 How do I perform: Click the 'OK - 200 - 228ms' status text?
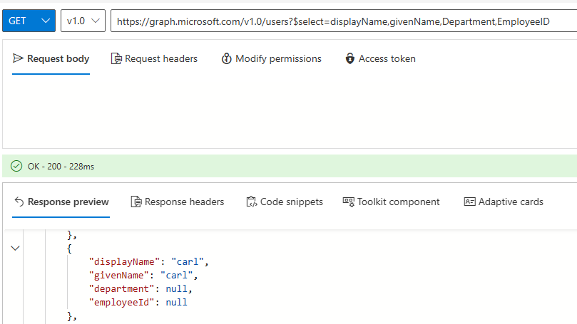pos(61,167)
